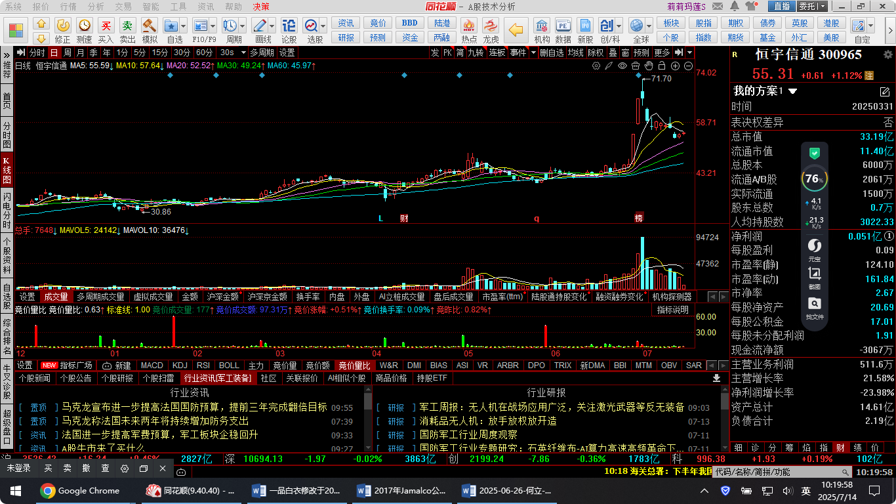This screenshot has height=504, width=896.
Task: Open the 热点 flame hot-topics icon
Action: point(469,26)
